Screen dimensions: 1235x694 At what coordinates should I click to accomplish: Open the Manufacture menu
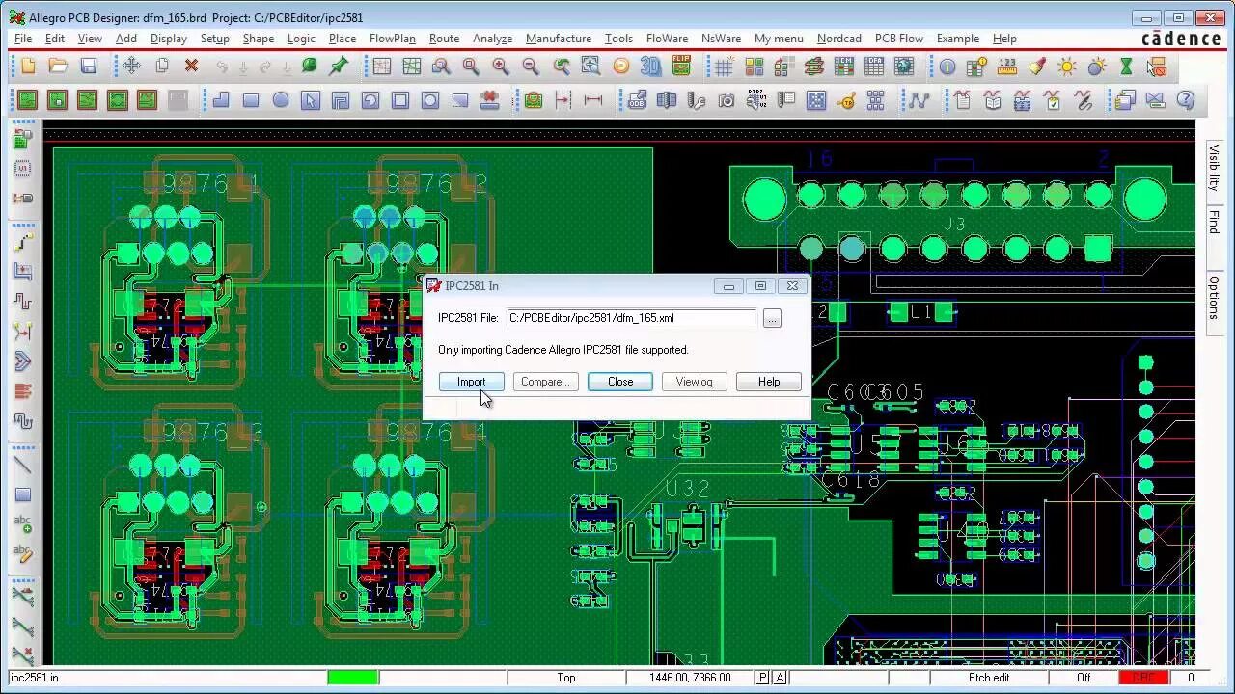(x=559, y=39)
